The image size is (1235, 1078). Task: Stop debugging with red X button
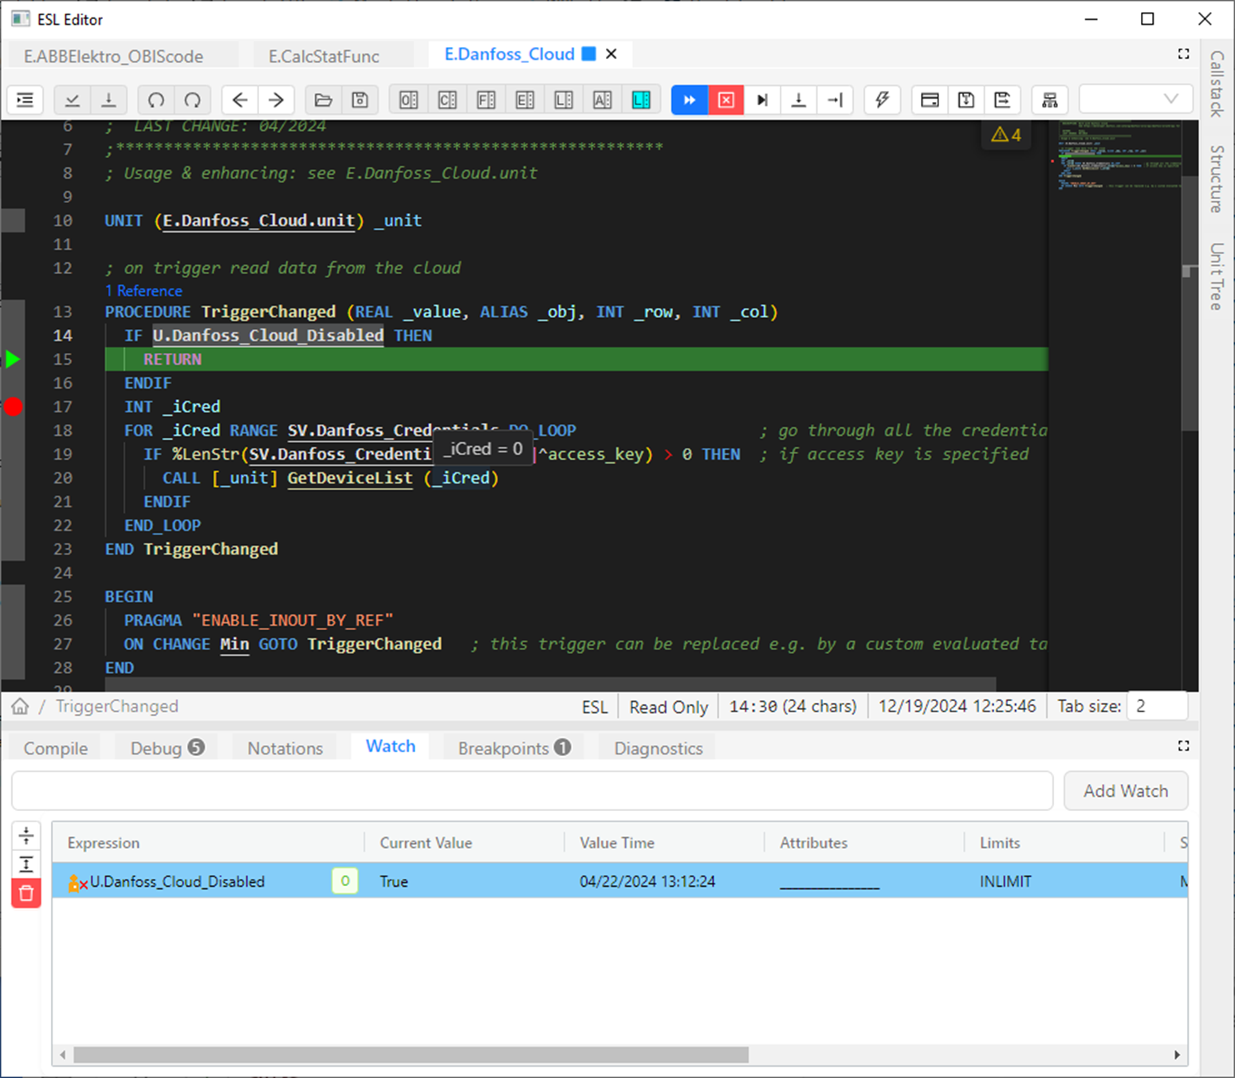point(726,100)
